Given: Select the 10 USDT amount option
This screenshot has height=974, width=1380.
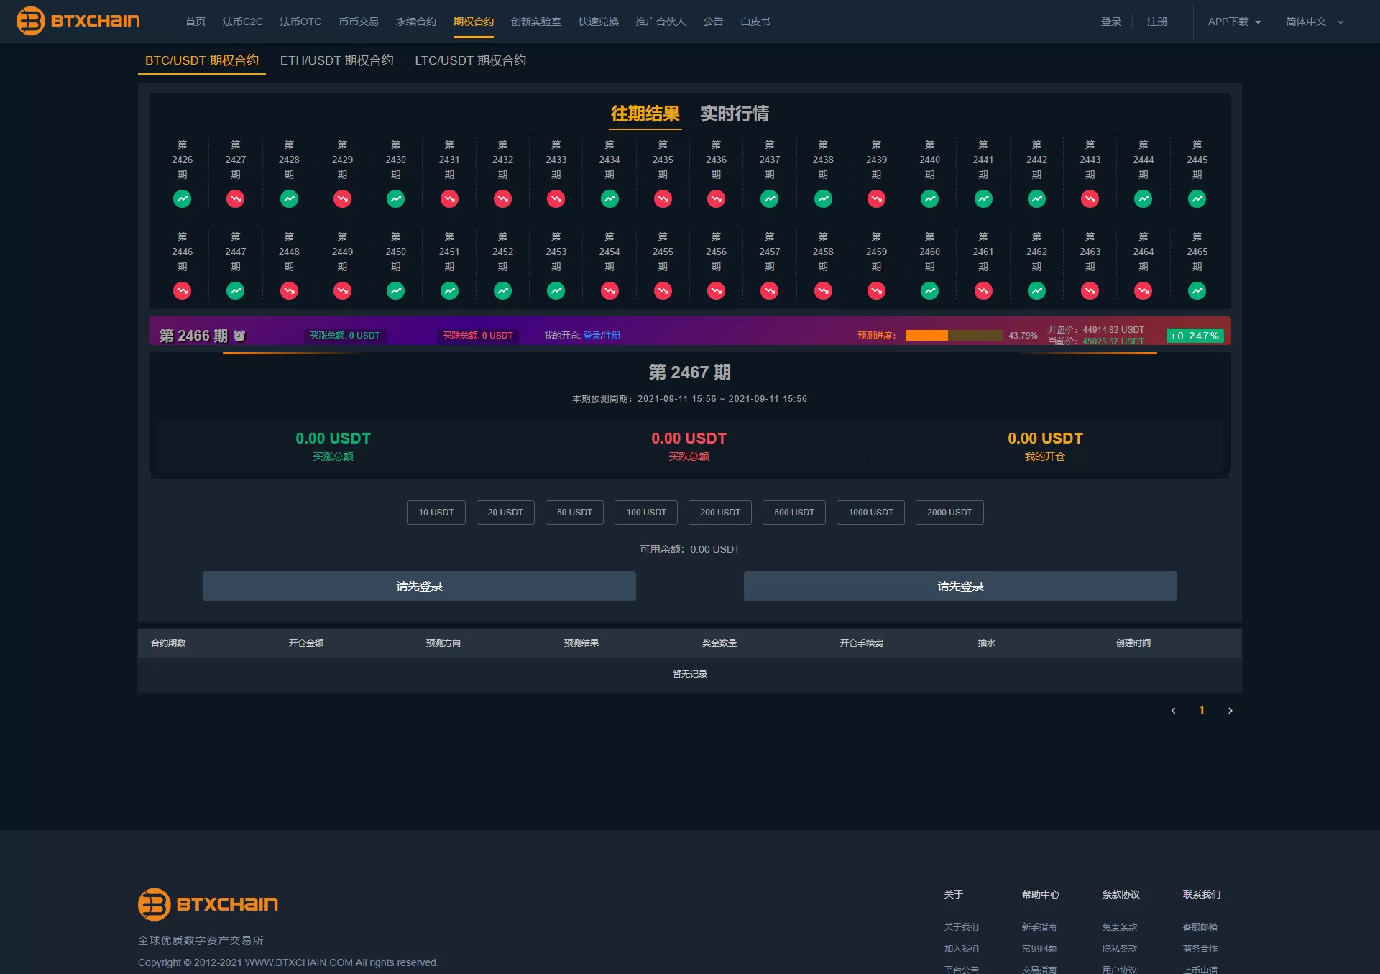Looking at the screenshot, I should point(436,513).
